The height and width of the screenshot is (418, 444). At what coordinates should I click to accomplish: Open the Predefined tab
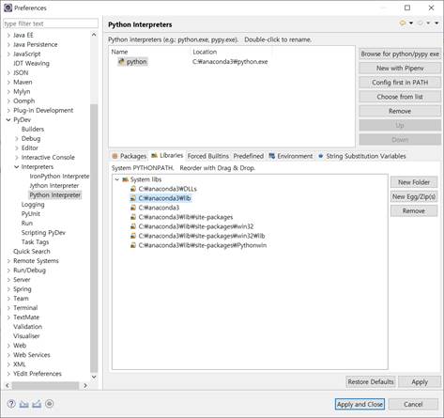pyautogui.click(x=249, y=156)
